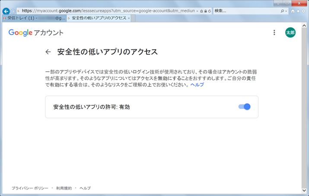Click the lock security icon in address bar
The image size is (309, 196).
(206, 11)
